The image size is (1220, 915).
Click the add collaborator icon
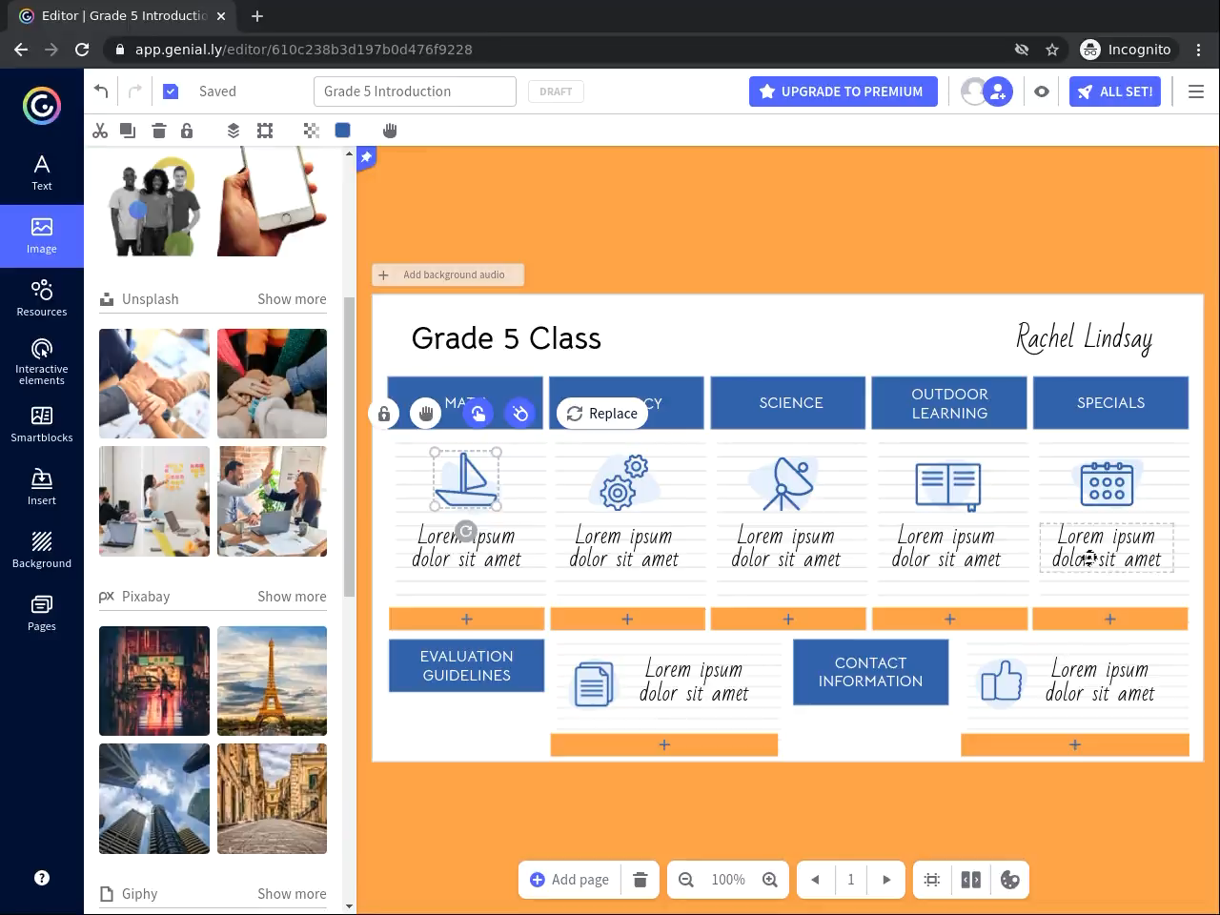[x=998, y=91]
